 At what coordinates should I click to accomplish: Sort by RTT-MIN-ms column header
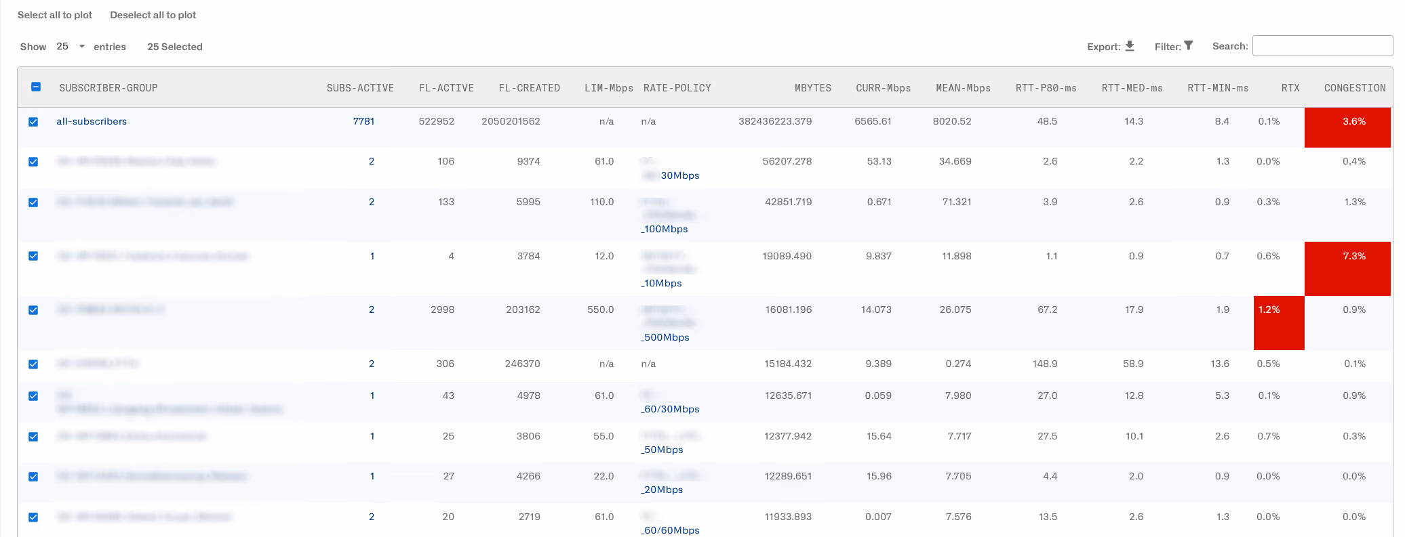[x=1219, y=88]
